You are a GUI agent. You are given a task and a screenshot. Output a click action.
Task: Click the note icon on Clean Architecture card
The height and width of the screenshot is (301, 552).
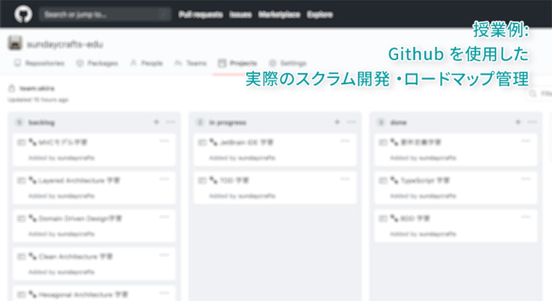coord(21,256)
